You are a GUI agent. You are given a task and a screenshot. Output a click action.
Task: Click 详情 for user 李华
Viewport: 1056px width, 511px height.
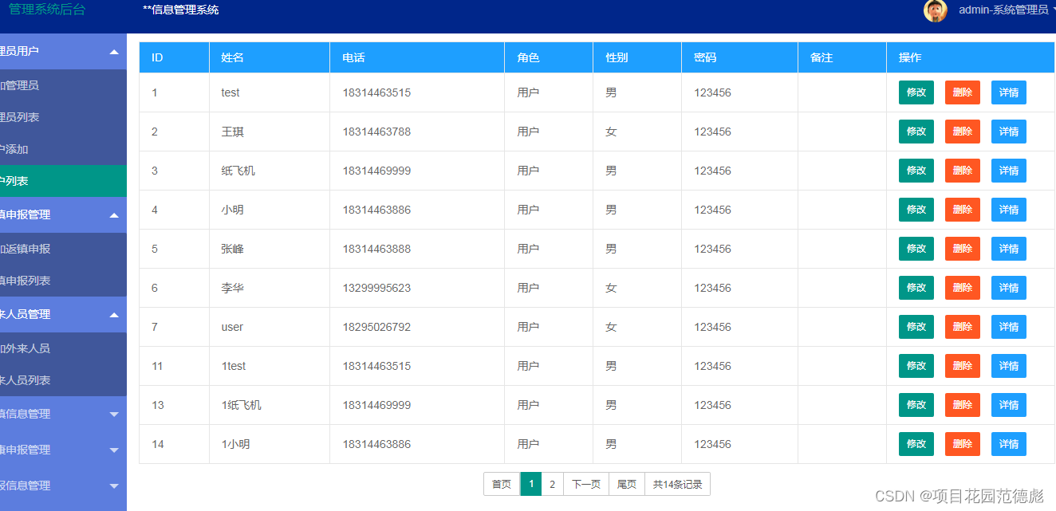tap(1009, 288)
